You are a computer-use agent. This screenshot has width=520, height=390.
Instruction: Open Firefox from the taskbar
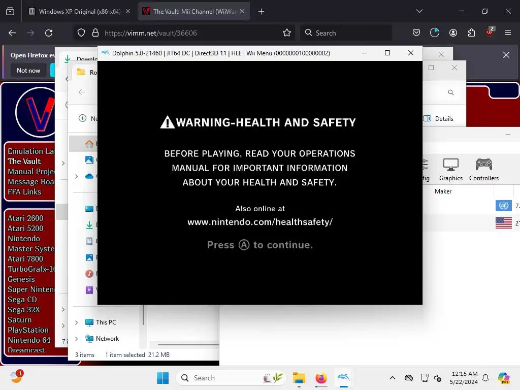321,378
